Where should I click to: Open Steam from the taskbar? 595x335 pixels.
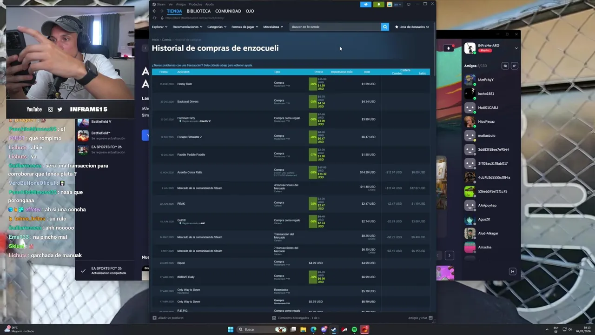(x=334, y=329)
